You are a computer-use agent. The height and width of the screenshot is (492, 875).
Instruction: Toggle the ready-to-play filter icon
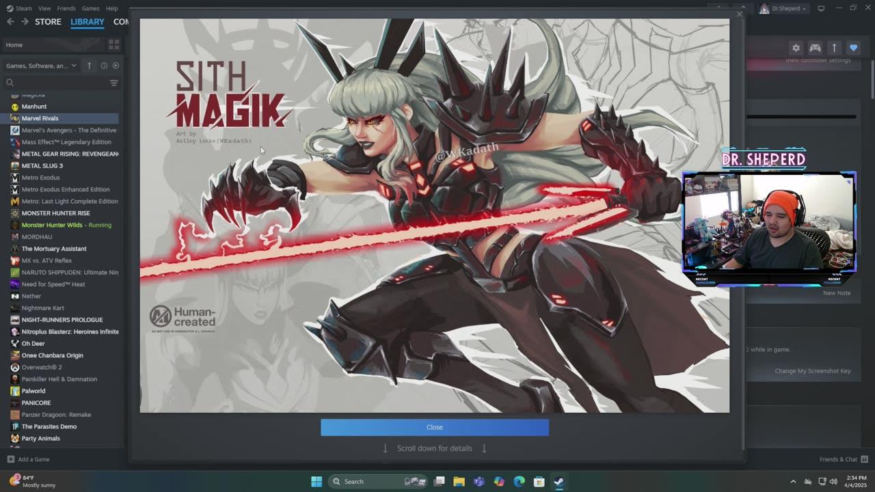point(116,66)
